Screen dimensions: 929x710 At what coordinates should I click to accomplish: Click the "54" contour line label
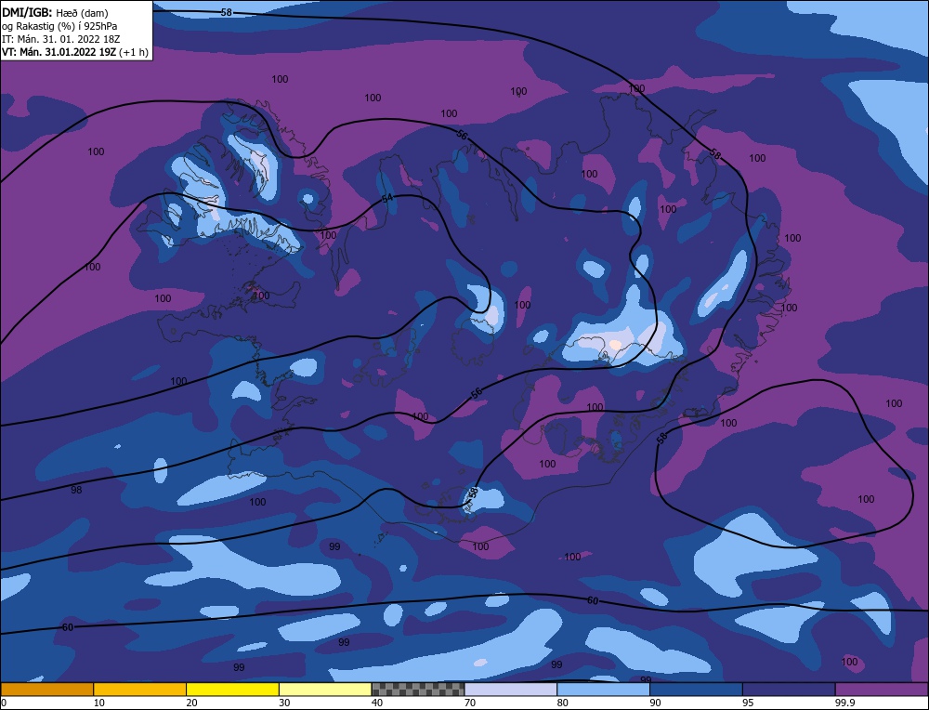386,199
